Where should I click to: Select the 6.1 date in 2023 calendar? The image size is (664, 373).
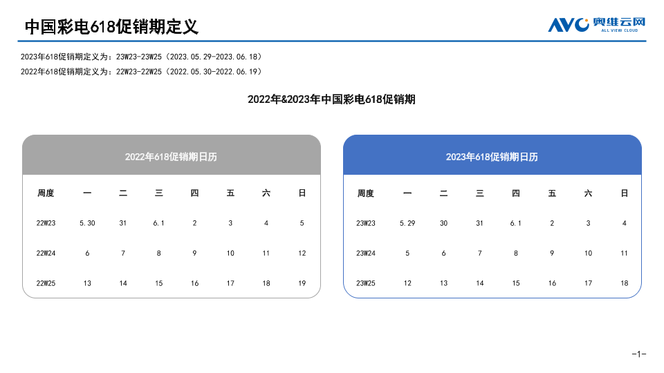pos(516,223)
